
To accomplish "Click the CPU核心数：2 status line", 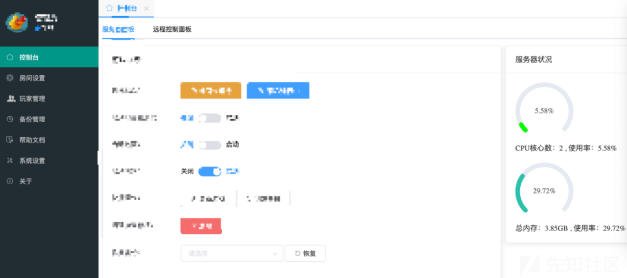I will (566, 148).
